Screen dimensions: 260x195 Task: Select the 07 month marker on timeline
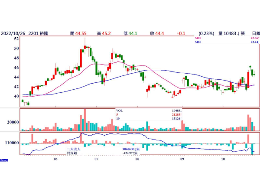[96, 159]
